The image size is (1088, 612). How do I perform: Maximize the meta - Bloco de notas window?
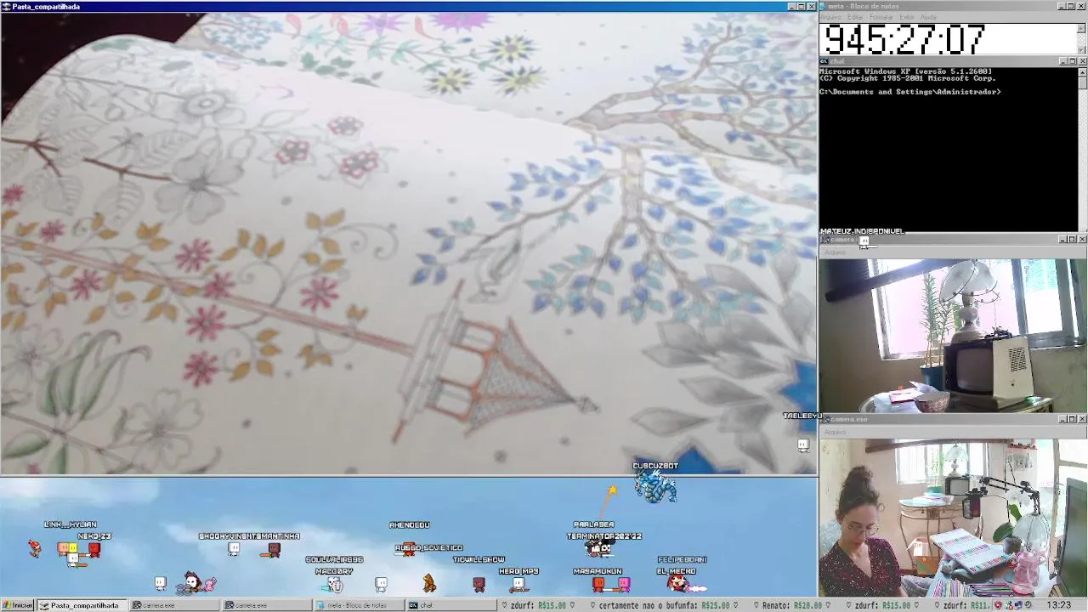click(x=1072, y=6)
